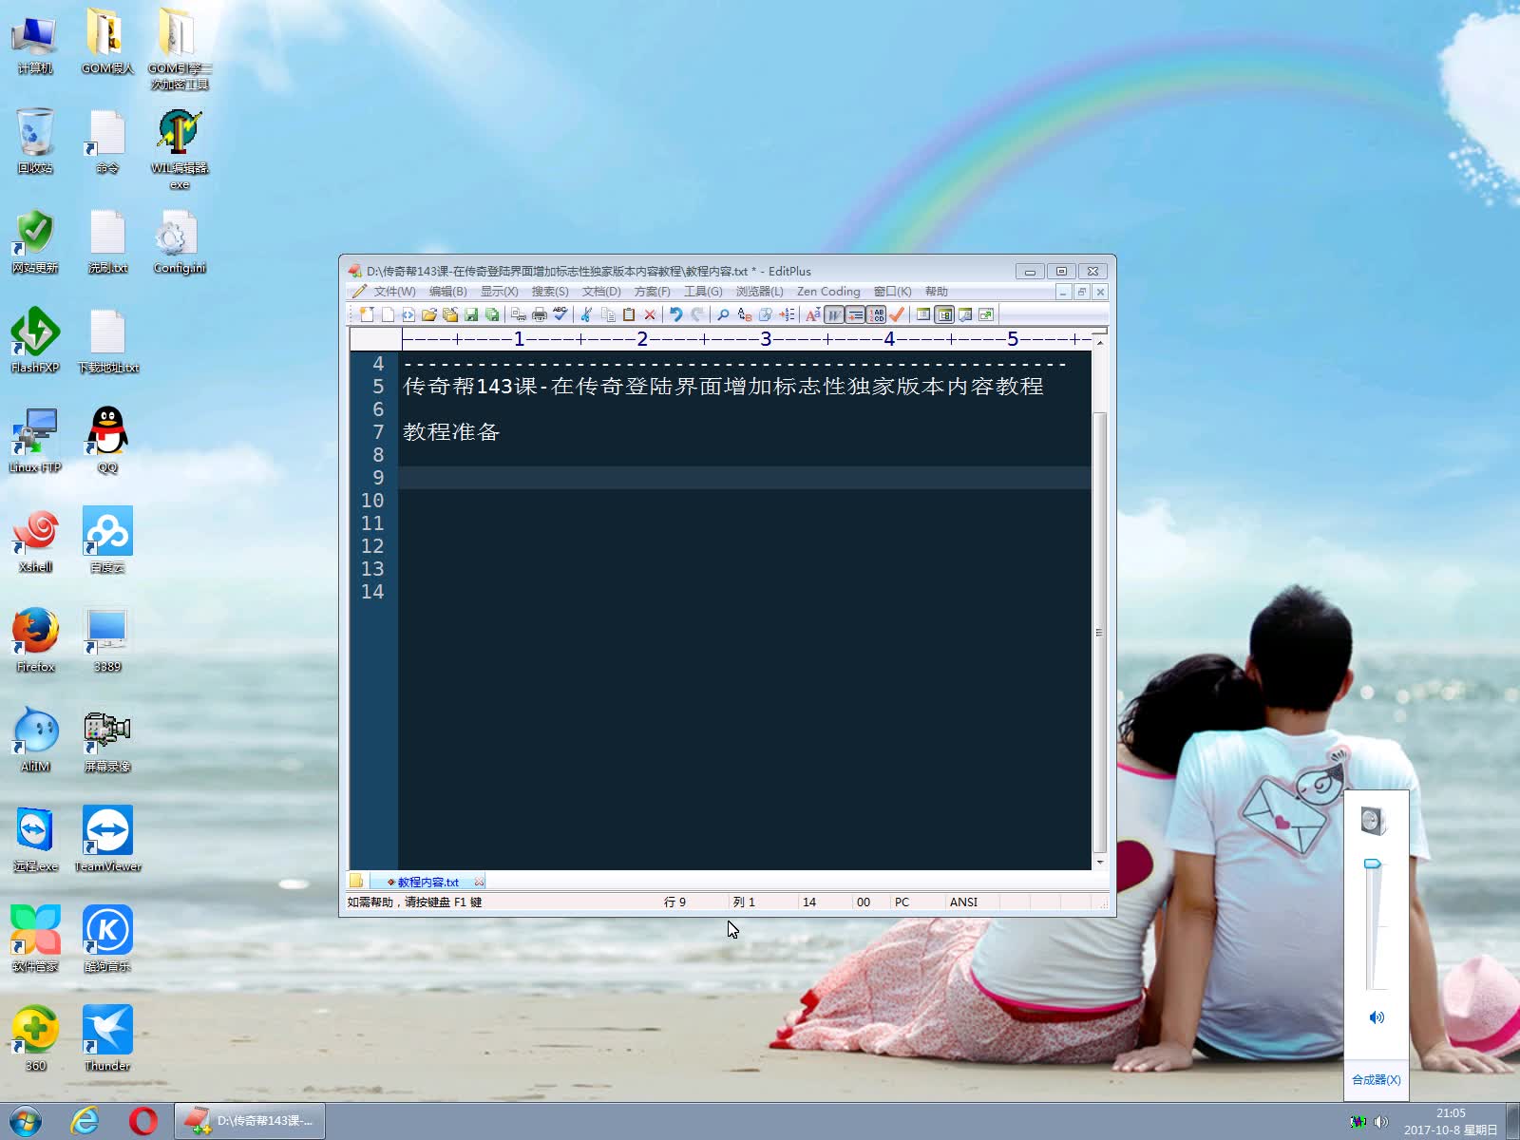
Task: Select the 教程内容.txt document tab
Action: click(x=427, y=882)
